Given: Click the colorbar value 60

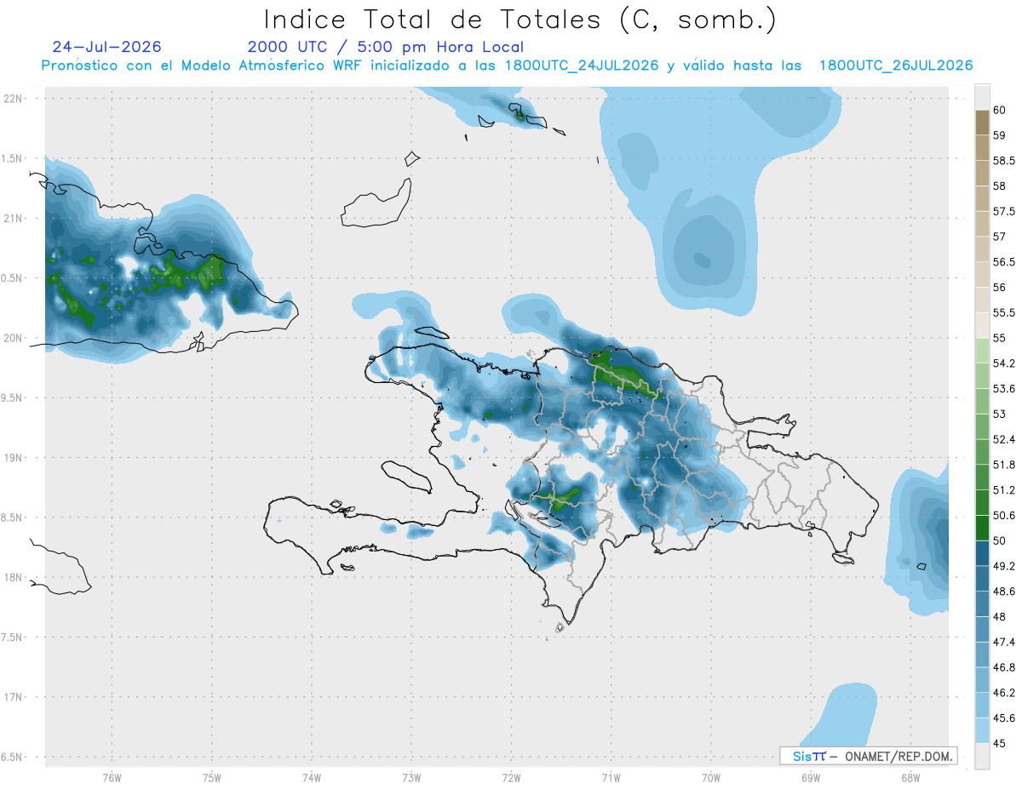Looking at the screenshot, I should coord(1000,111).
